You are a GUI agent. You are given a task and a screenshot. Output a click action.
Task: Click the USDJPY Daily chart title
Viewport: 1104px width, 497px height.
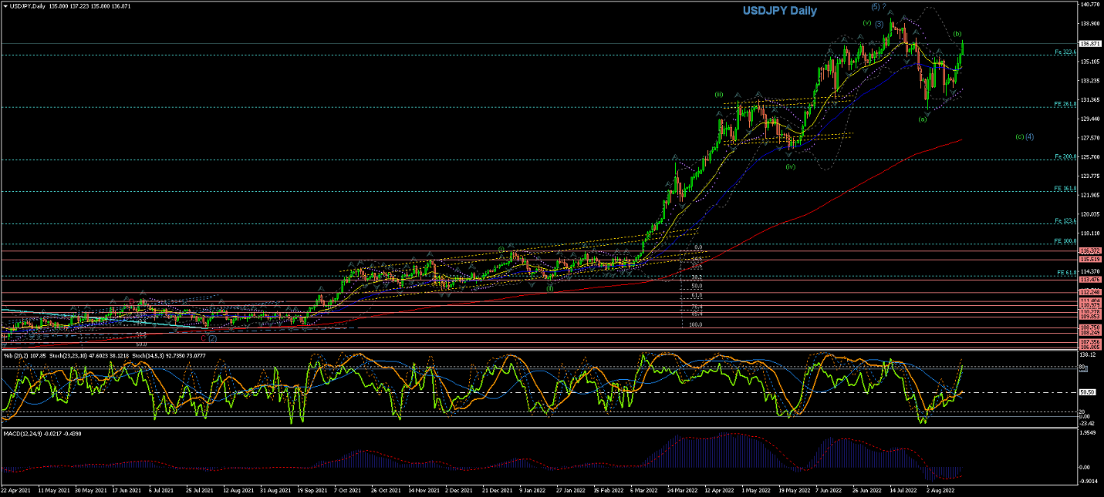[779, 11]
